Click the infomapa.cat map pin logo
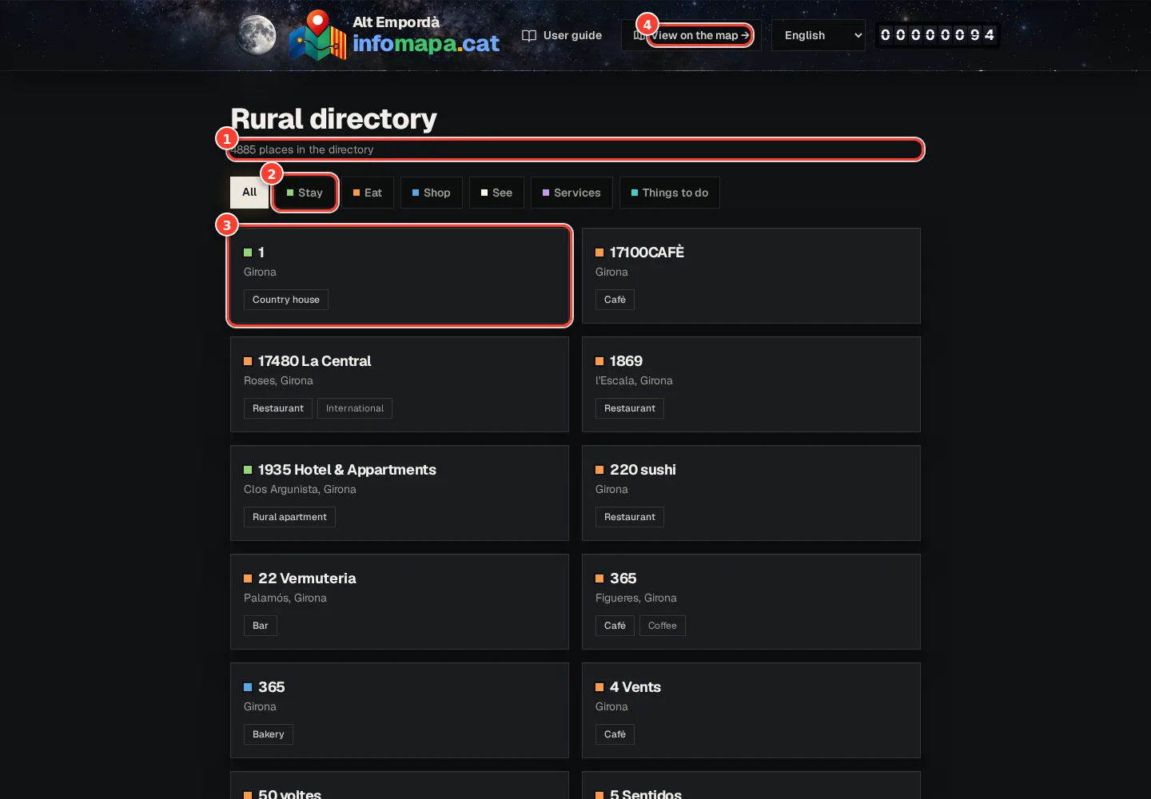This screenshot has width=1151, height=799. coord(317,35)
